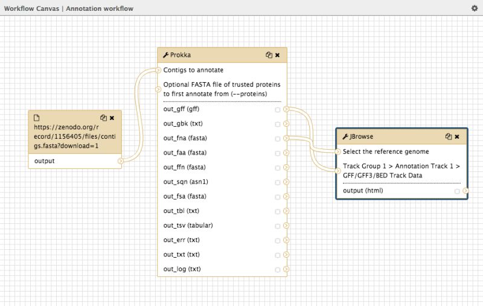
Task: Select the JBrowse node title
Action: point(361,136)
